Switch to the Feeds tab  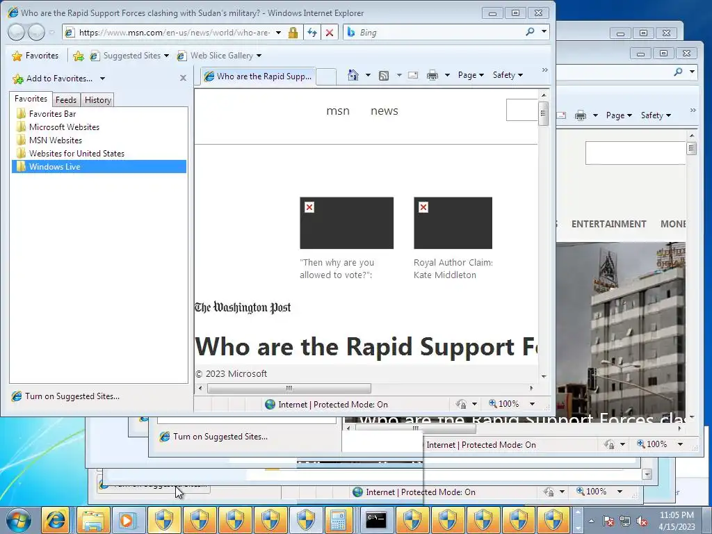pyautogui.click(x=66, y=100)
